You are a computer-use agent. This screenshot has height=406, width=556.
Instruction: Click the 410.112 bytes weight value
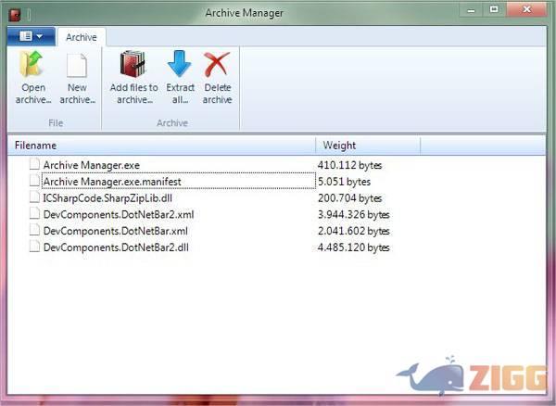click(x=349, y=165)
